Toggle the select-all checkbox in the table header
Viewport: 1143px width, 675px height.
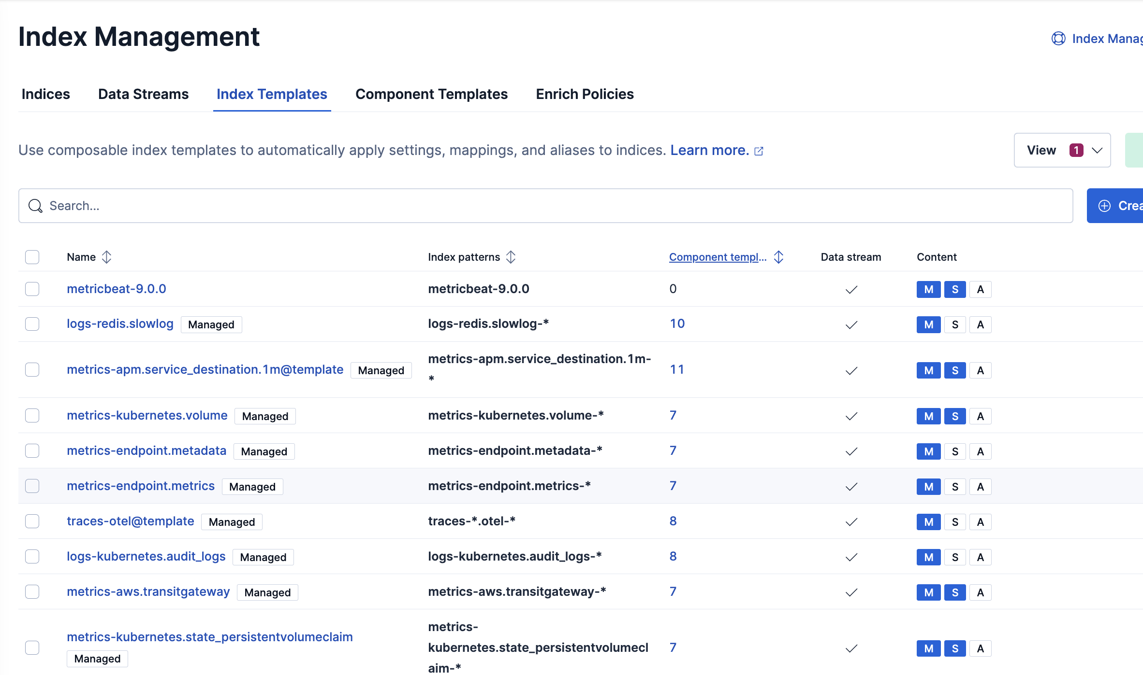(32, 257)
